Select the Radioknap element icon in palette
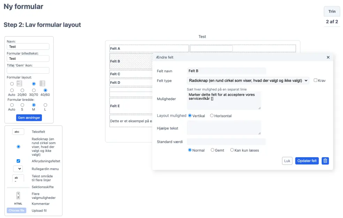The width and height of the screenshot is (343, 218). pos(18,147)
